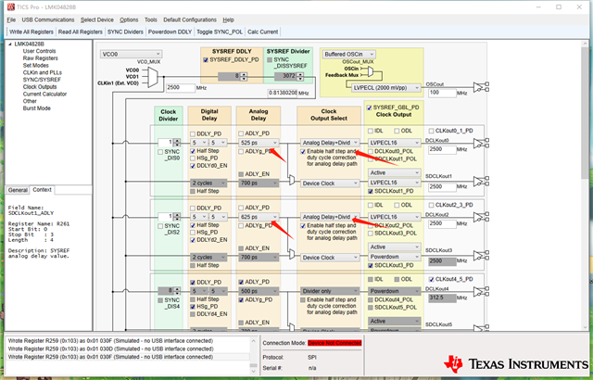This screenshot has height=380, width=593.
Task: Toggle the CLKout0_1_PD checkbox
Action: [x=431, y=131]
